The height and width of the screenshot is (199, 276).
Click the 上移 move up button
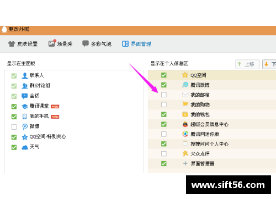(247, 64)
